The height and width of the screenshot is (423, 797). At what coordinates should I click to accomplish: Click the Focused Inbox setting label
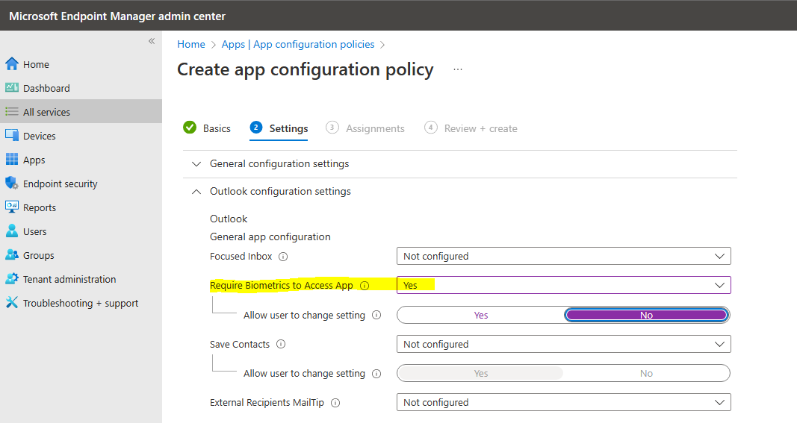241,257
